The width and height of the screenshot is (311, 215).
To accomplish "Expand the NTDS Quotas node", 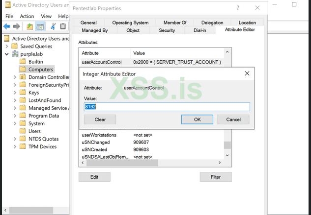I will [15, 139].
